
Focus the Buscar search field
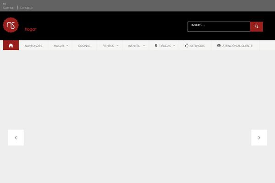219,27
